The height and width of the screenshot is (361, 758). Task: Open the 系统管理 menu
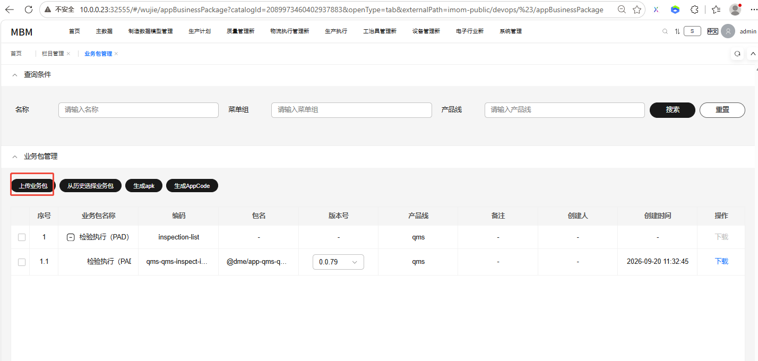(511, 31)
